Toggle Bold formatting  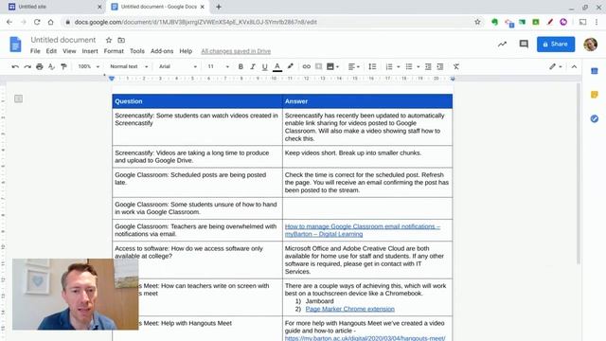point(241,67)
